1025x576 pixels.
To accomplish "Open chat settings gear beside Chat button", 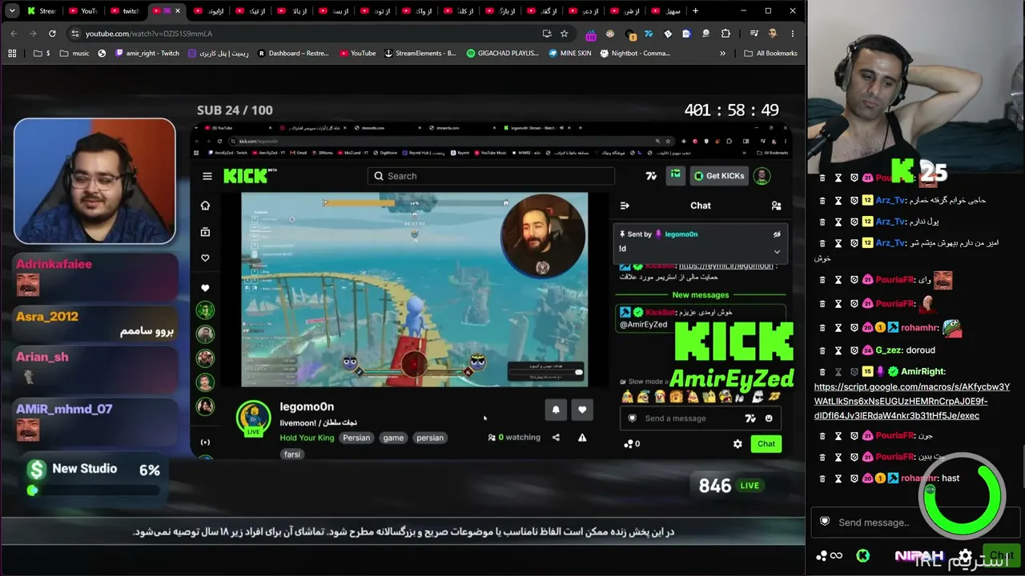I will coord(738,444).
